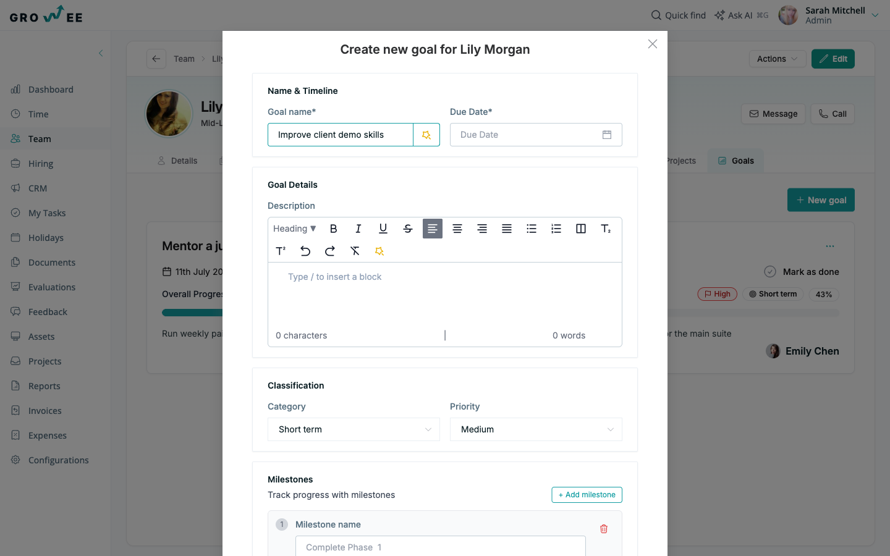Toggle center text alignment
890x556 pixels.
(457, 229)
